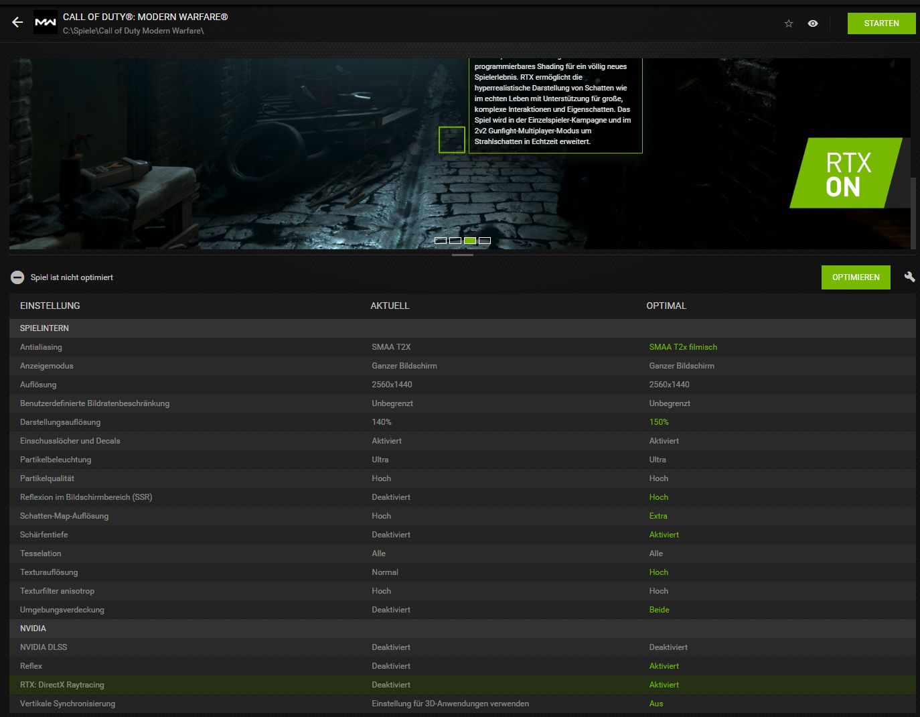Click 'Spiel ist nicht optimiert' status text
The width and height of the screenshot is (920, 717).
coord(72,277)
